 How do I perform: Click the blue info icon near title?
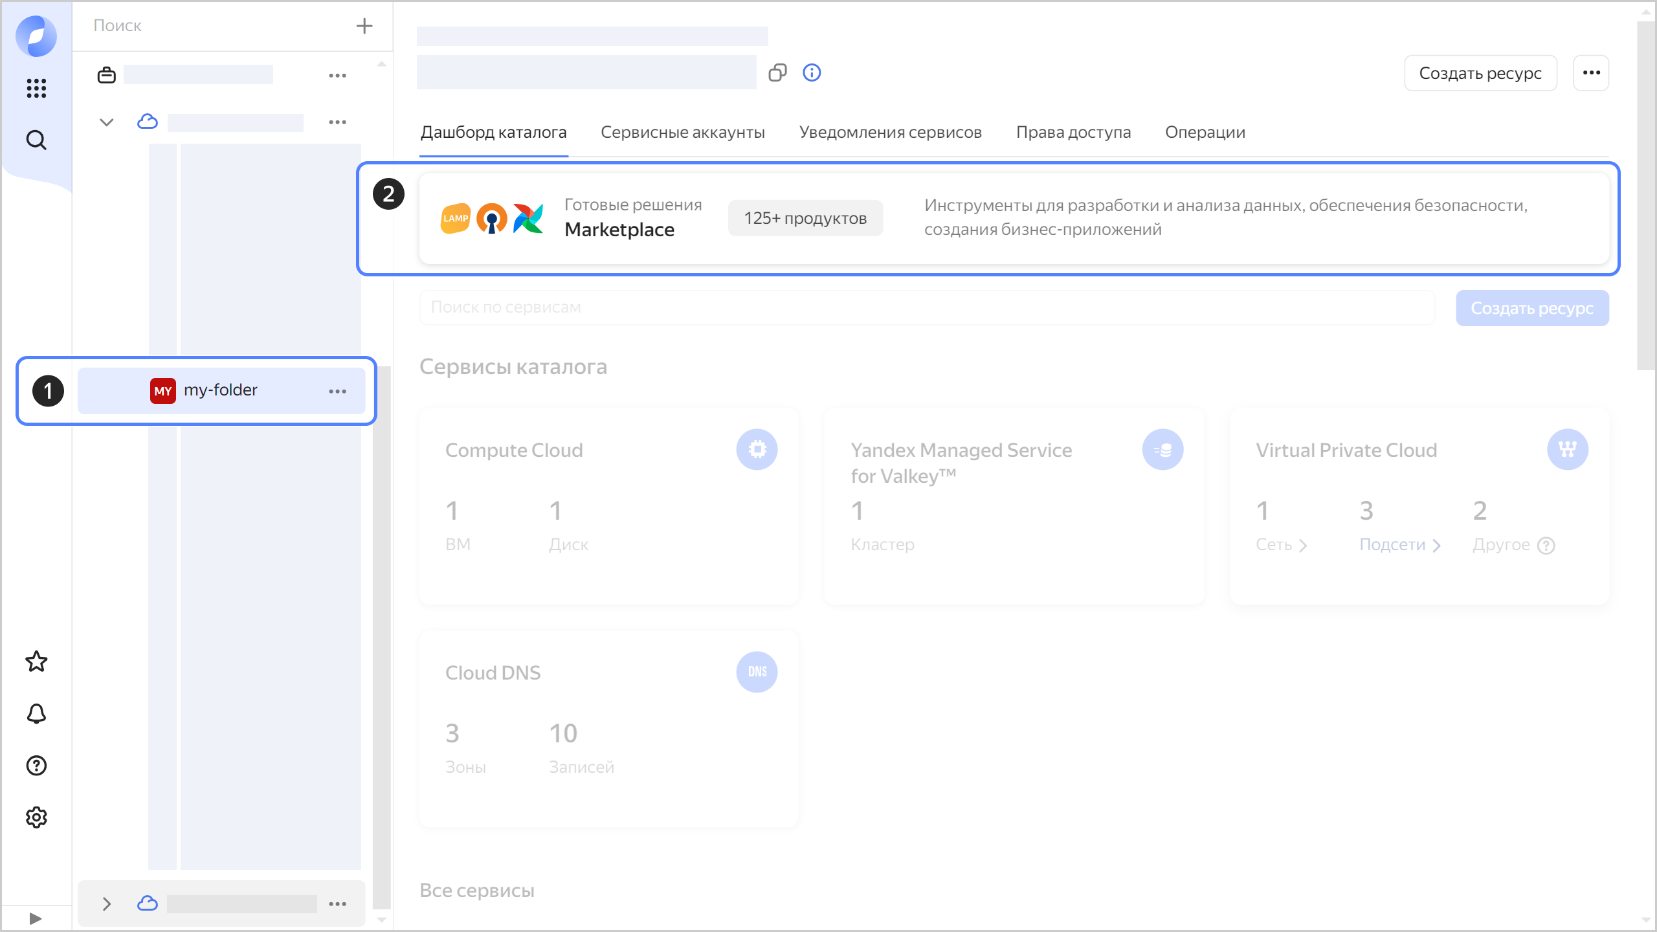(x=812, y=72)
